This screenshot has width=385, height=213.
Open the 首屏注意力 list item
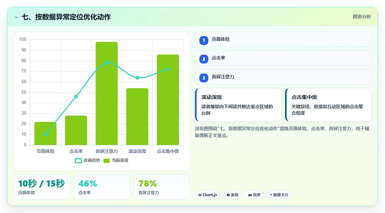click(x=283, y=77)
